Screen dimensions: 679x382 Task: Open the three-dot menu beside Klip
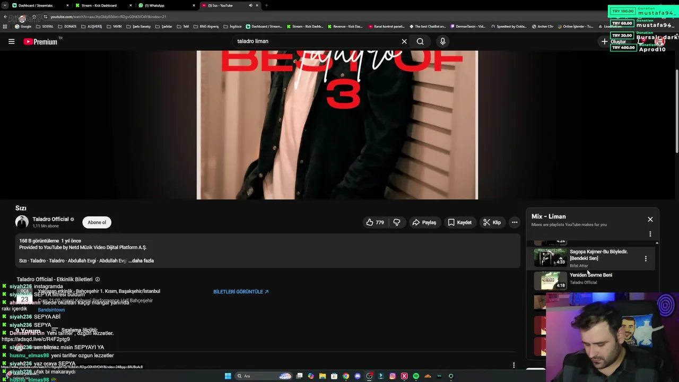[x=515, y=222]
